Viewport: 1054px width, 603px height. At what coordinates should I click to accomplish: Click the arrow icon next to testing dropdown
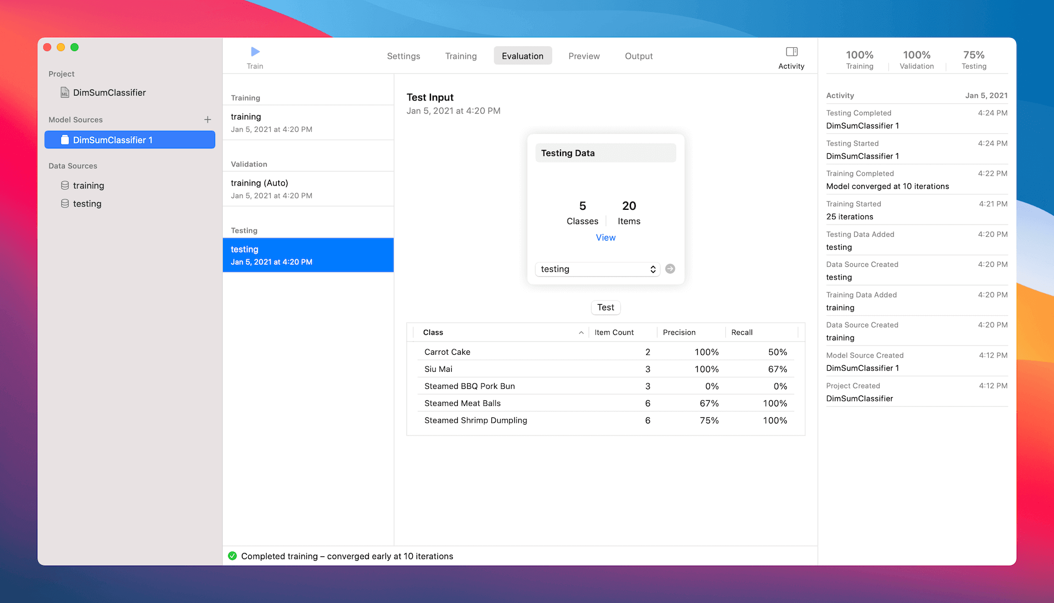670,269
